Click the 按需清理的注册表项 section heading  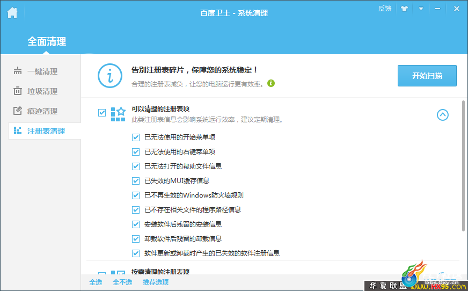pos(160,271)
